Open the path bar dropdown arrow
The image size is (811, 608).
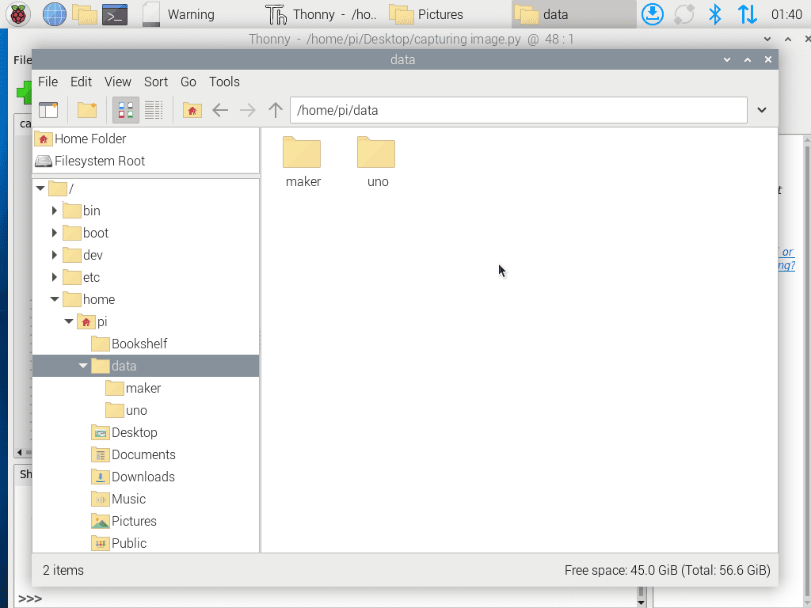[x=761, y=109]
